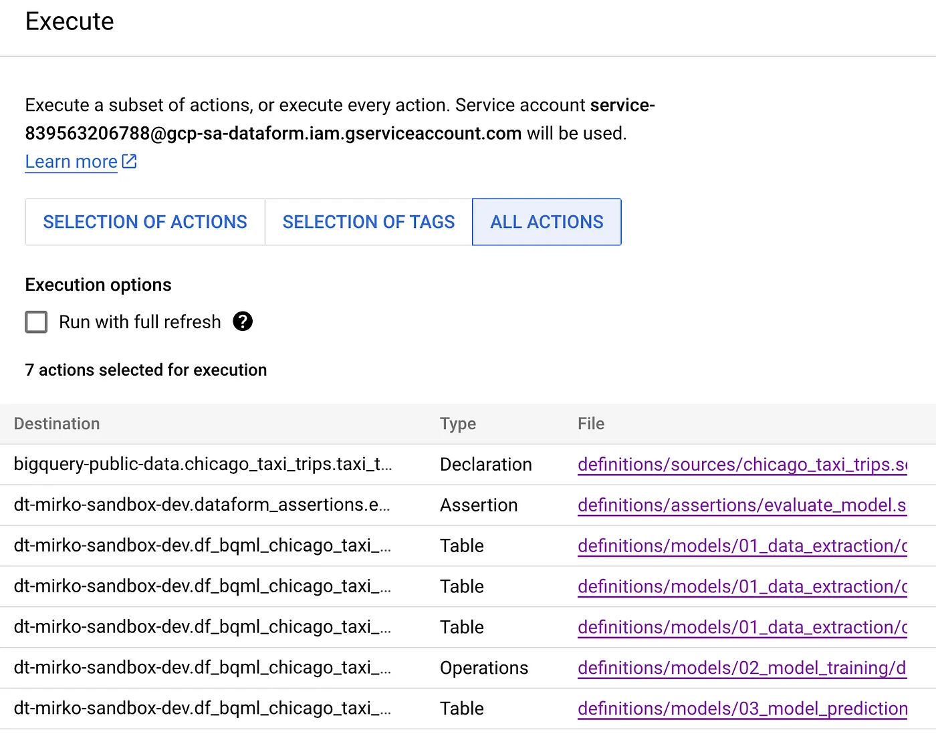The height and width of the screenshot is (740, 936).
Task: Select the Operations type row
Action: click(x=201, y=668)
